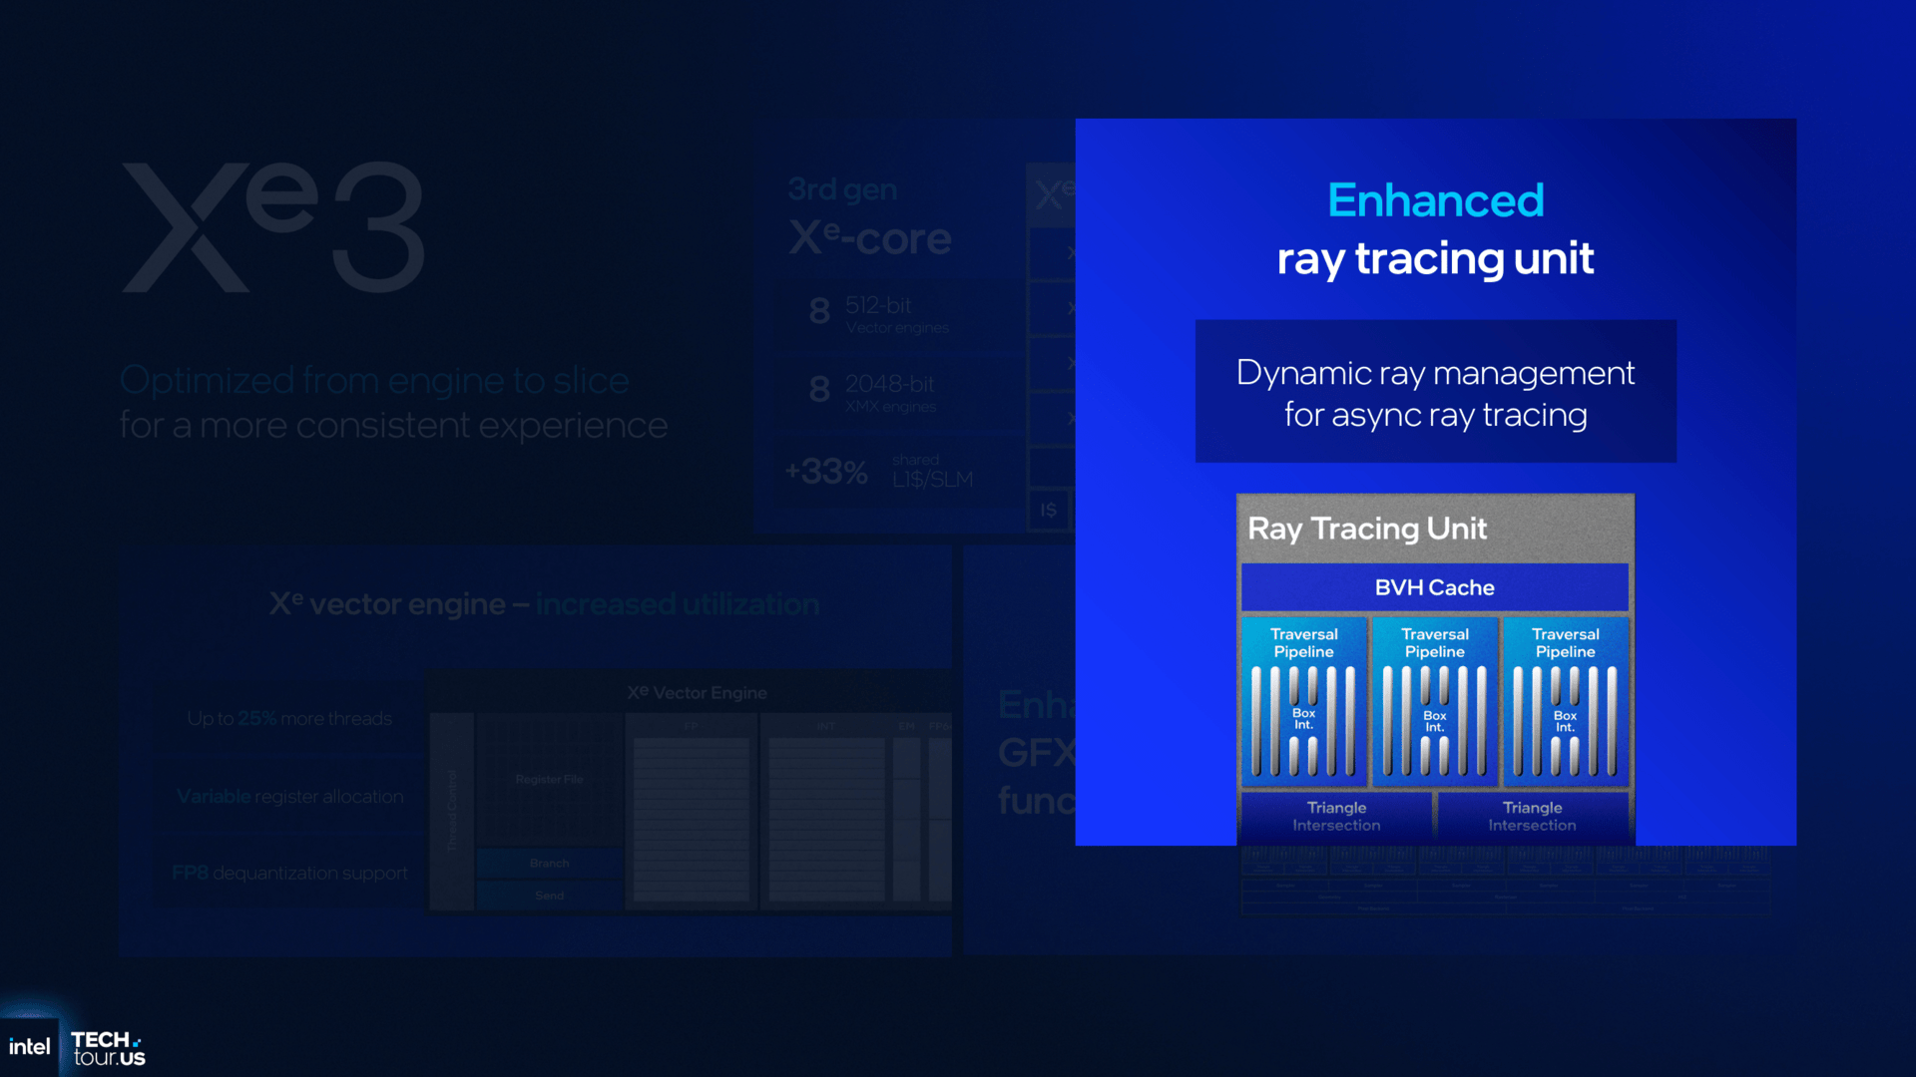The width and height of the screenshot is (1916, 1077).
Task: Click the large Xe3 logo
Action: coord(274,227)
